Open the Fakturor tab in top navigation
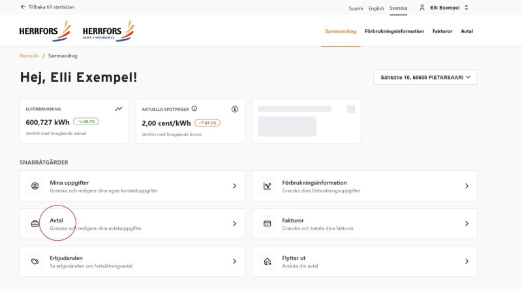The image size is (522, 289). pos(442,31)
